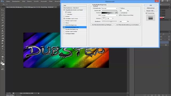
Task: Select the Eraser tool
Action: tap(2, 36)
